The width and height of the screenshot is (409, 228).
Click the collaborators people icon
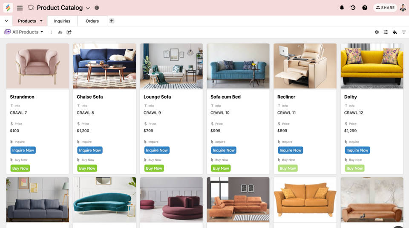[60, 32]
